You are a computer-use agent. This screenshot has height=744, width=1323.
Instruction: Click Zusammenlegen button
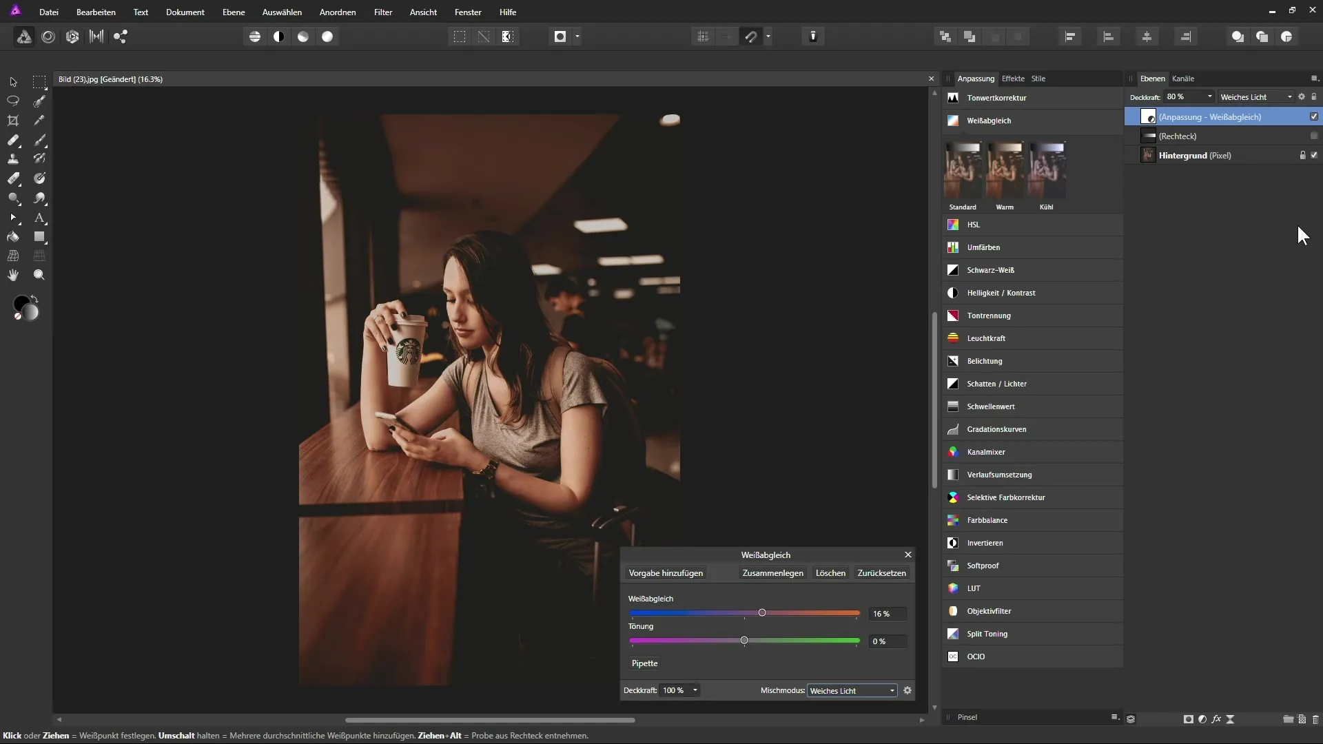[x=772, y=573]
